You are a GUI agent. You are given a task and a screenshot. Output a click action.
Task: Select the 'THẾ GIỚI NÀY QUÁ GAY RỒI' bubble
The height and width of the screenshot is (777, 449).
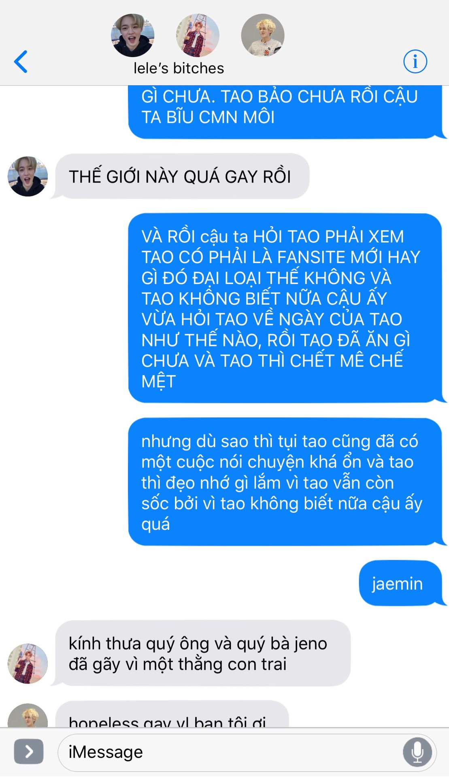180,176
